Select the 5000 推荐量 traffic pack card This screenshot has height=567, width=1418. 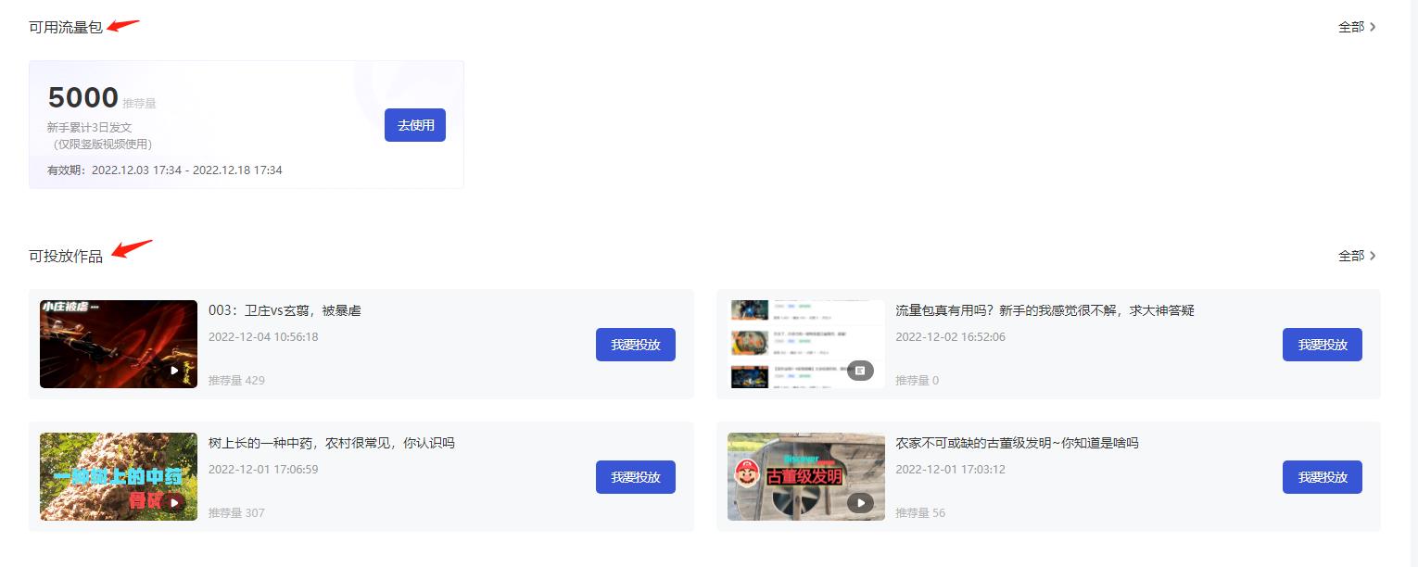click(x=247, y=125)
